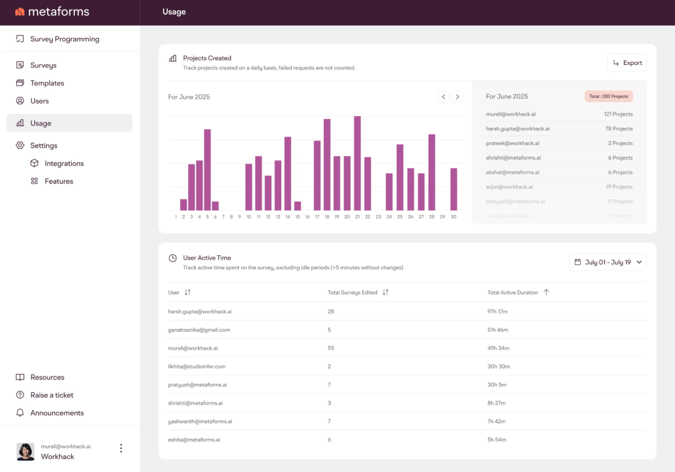Viewport: 675px width, 472px height.
Task: Click the Features grid icon
Action: coord(34,181)
